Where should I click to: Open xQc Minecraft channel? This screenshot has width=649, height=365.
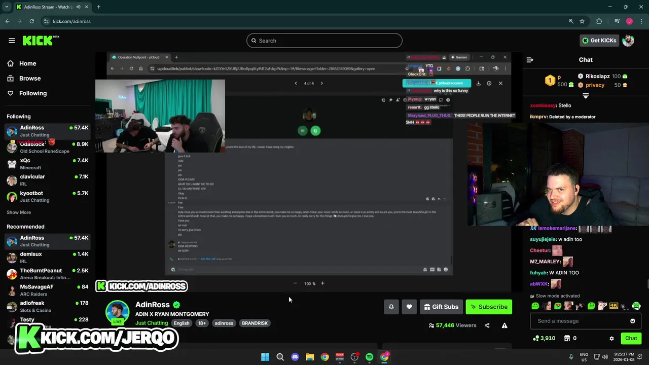click(48, 164)
